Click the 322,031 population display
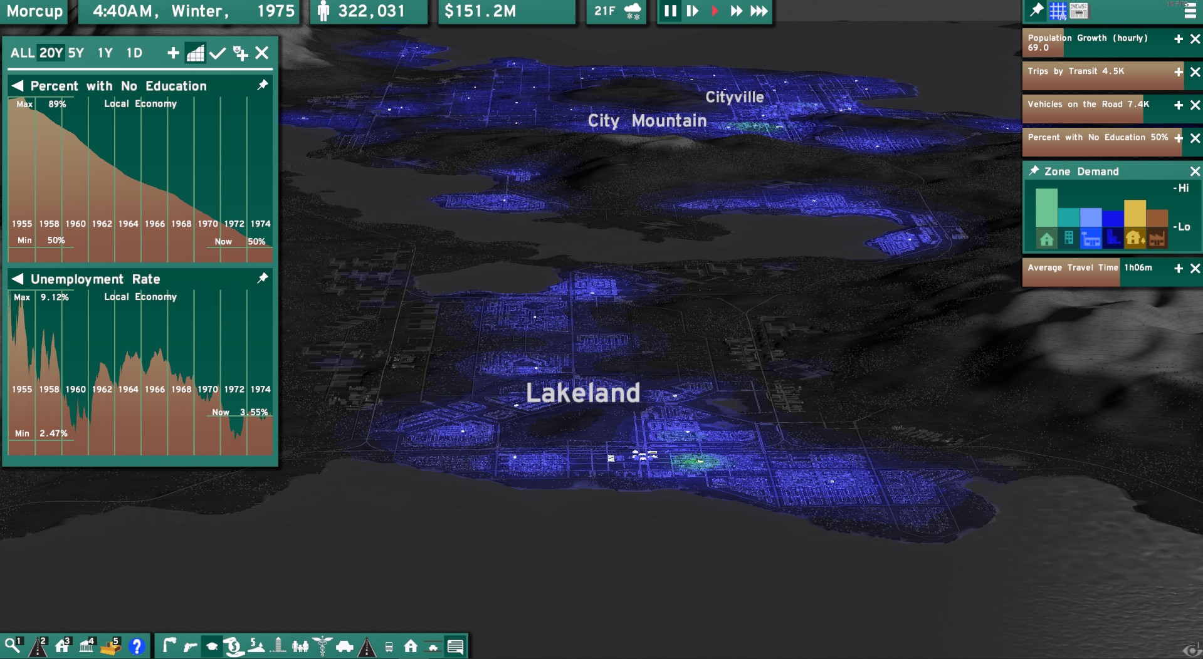 369,11
